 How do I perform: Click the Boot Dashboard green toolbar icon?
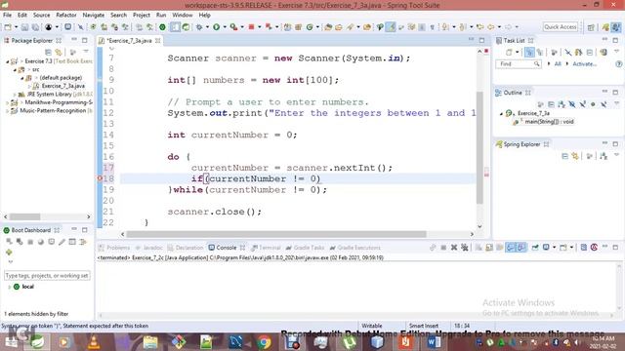(x=162, y=27)
